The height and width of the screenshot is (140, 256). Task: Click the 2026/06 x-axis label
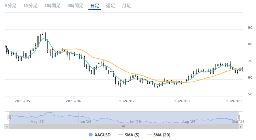(x=73, y=101)
